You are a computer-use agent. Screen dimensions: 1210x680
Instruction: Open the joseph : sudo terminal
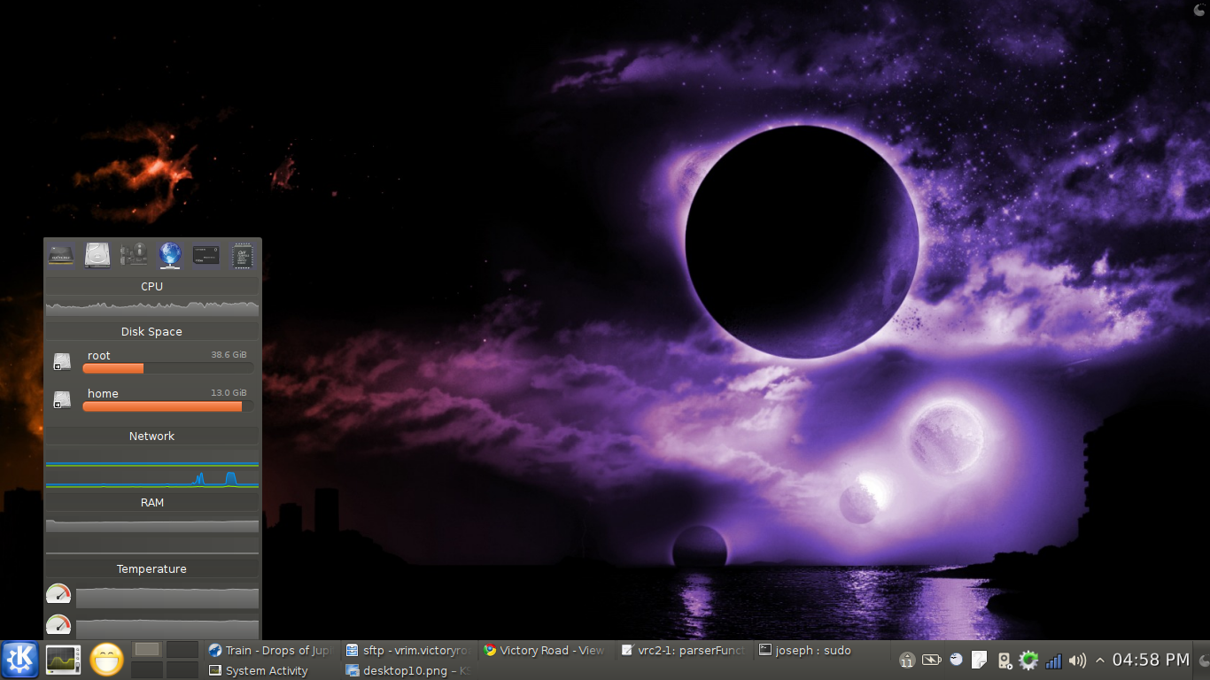(x=804, y=650)
